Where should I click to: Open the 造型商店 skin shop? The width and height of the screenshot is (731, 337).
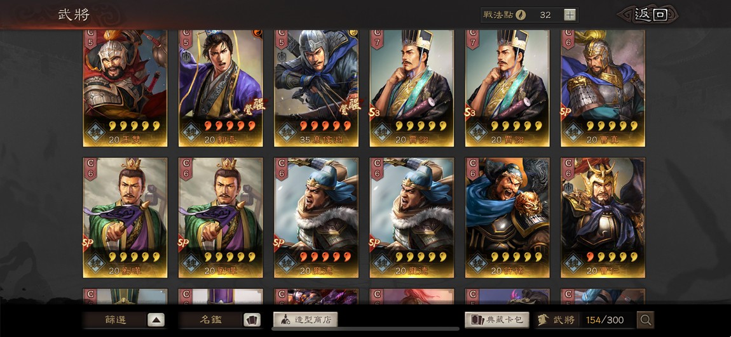coord(305,319)
